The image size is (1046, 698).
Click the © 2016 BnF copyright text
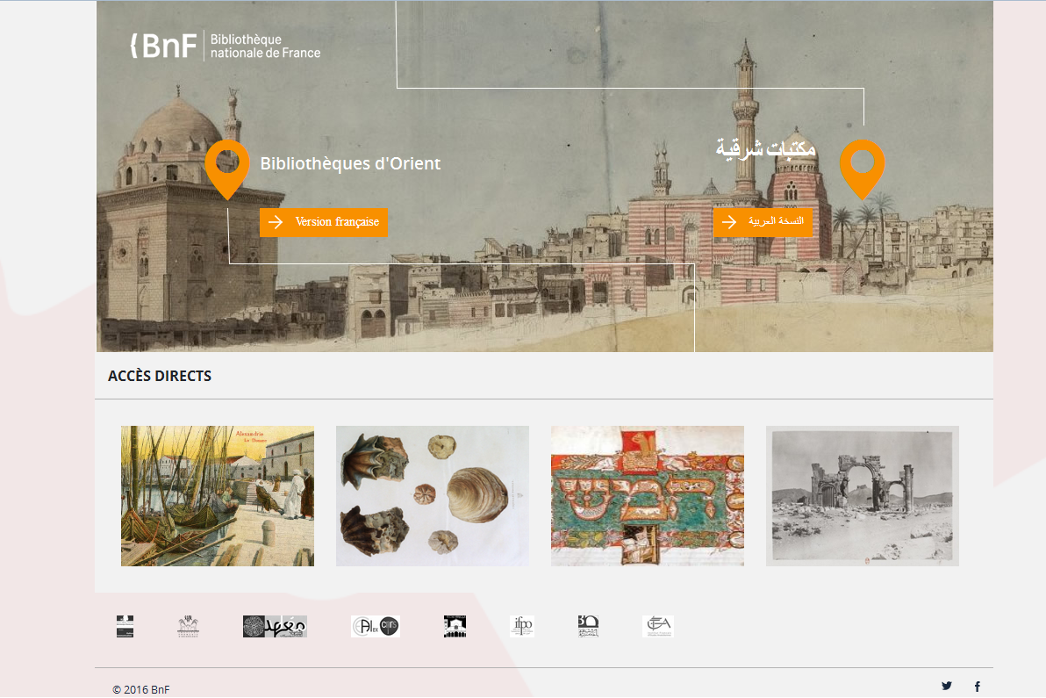(140, 689)
